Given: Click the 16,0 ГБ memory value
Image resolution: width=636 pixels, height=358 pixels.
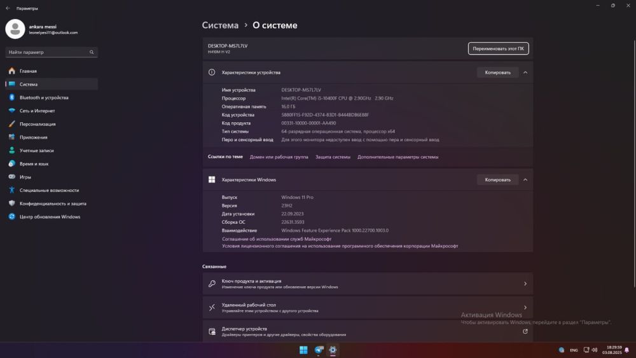Looking at the screenshot, I should click(288, 107).
